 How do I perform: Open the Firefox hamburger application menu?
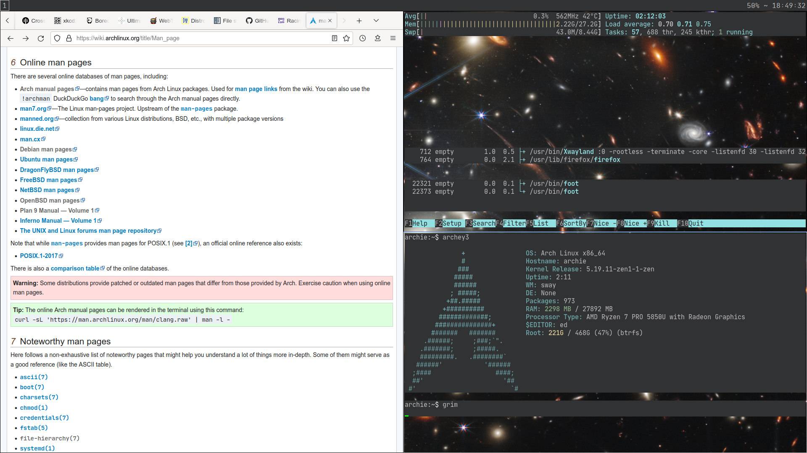coord(393,38)
